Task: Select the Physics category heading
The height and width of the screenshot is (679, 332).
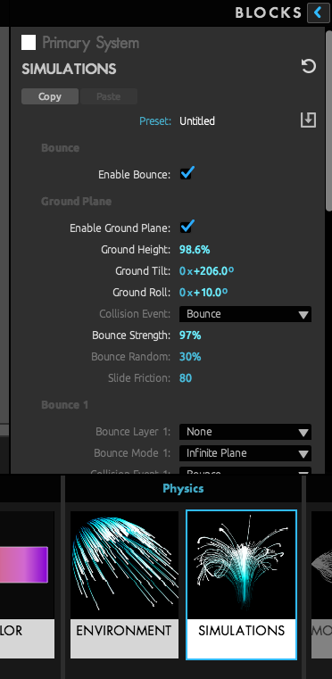Action: [x=183, y=488]
